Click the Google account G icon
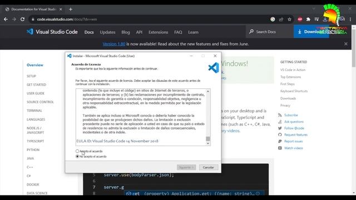Screen dimensions: 356x200 pyautogui.click(x=273, y=19)
